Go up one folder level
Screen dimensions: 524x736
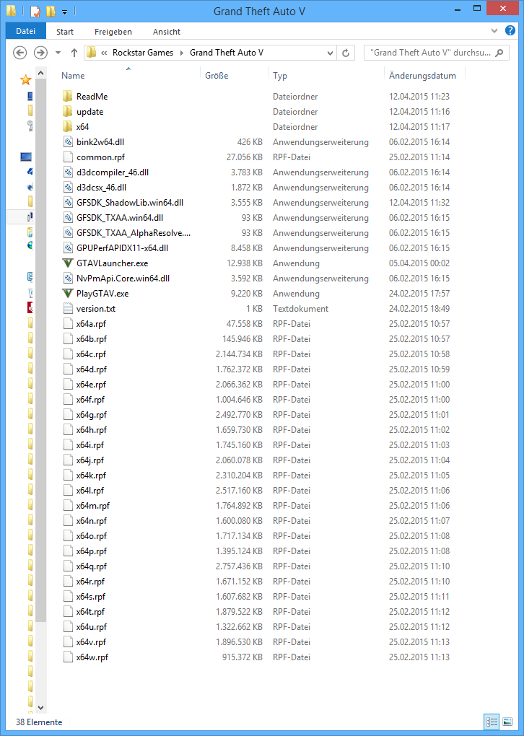[x=74, y=53]
